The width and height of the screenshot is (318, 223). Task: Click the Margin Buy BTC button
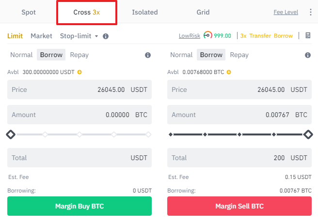(79, 206)
